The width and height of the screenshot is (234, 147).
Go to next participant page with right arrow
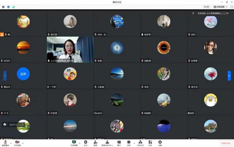tap(229, 76)
